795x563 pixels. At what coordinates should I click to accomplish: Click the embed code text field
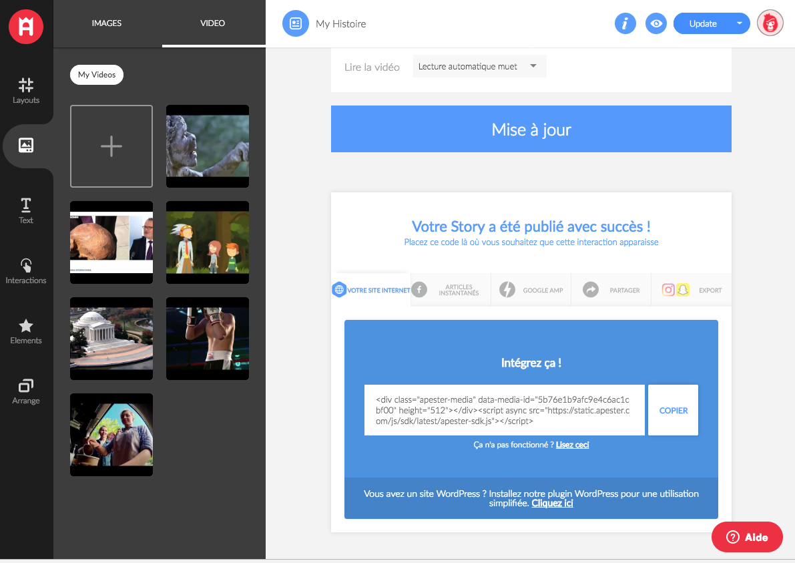(505, 410)
